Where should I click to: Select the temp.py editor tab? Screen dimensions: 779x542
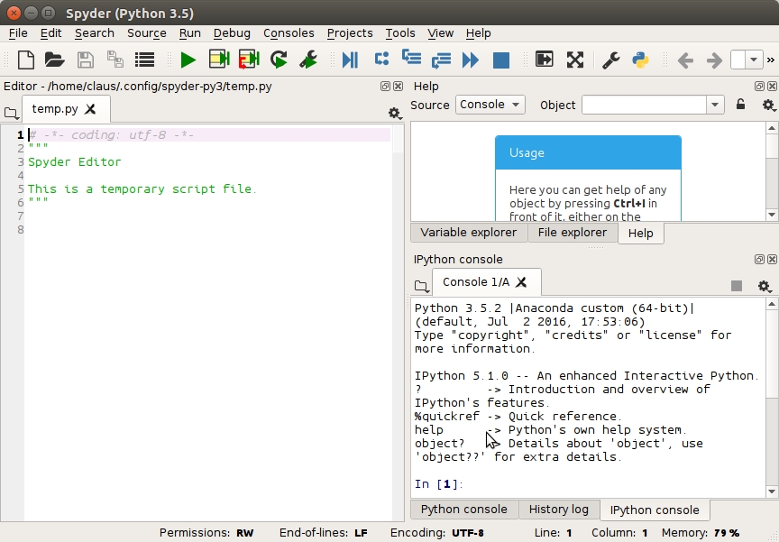[55, 109]
